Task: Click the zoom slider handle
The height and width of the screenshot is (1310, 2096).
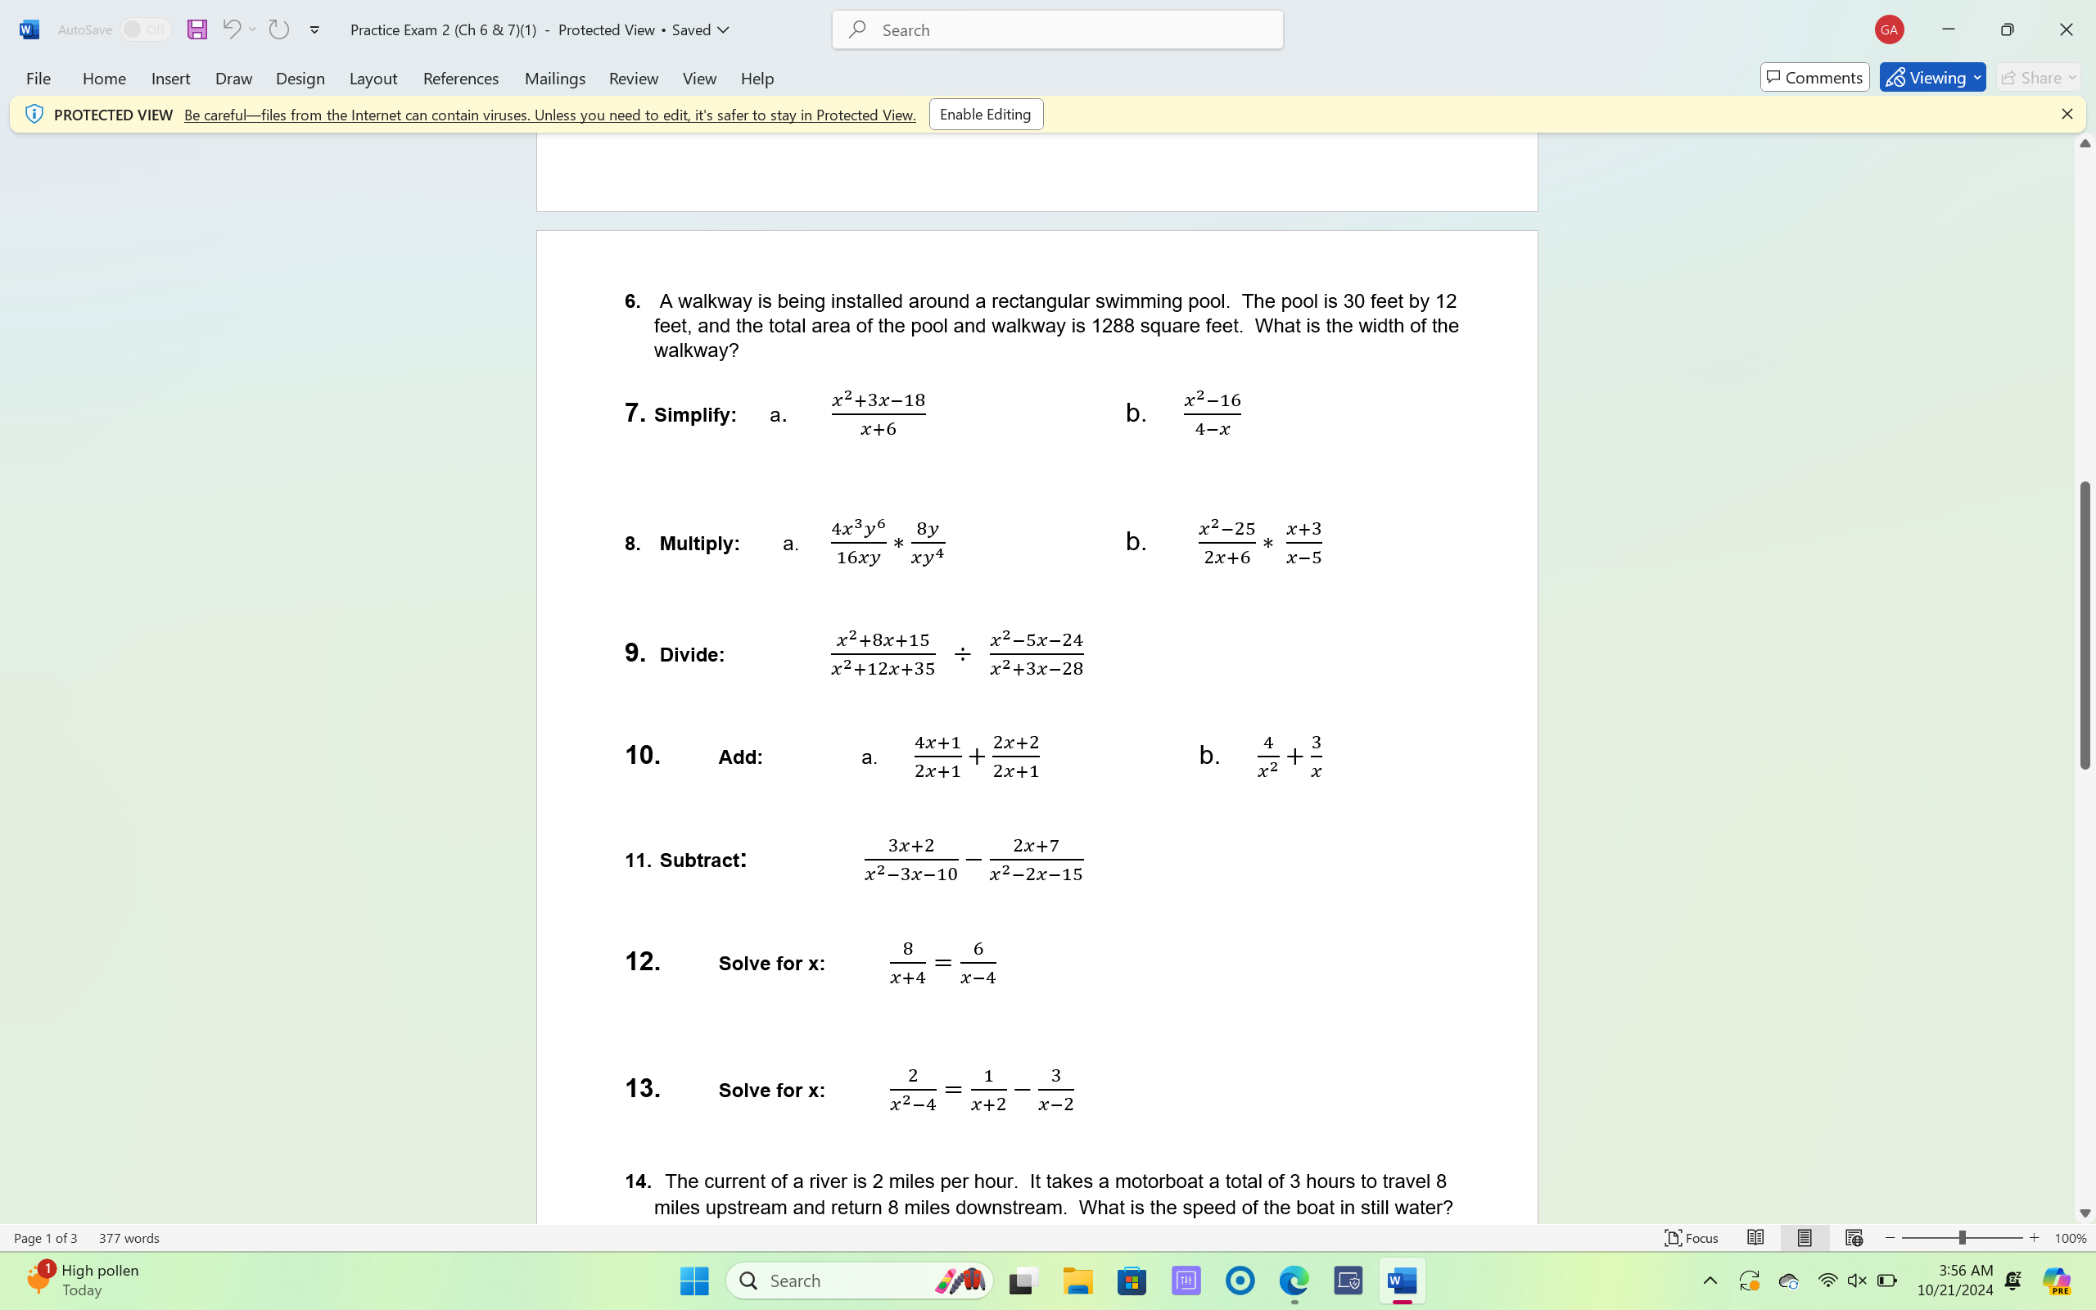Action: (1962, 1238)
